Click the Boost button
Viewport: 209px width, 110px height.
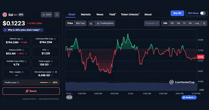pyautogui.click(x=31, y=91)
